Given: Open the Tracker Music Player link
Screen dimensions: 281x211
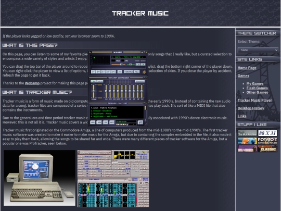Looking at the screenshot, I should (254, 101).
